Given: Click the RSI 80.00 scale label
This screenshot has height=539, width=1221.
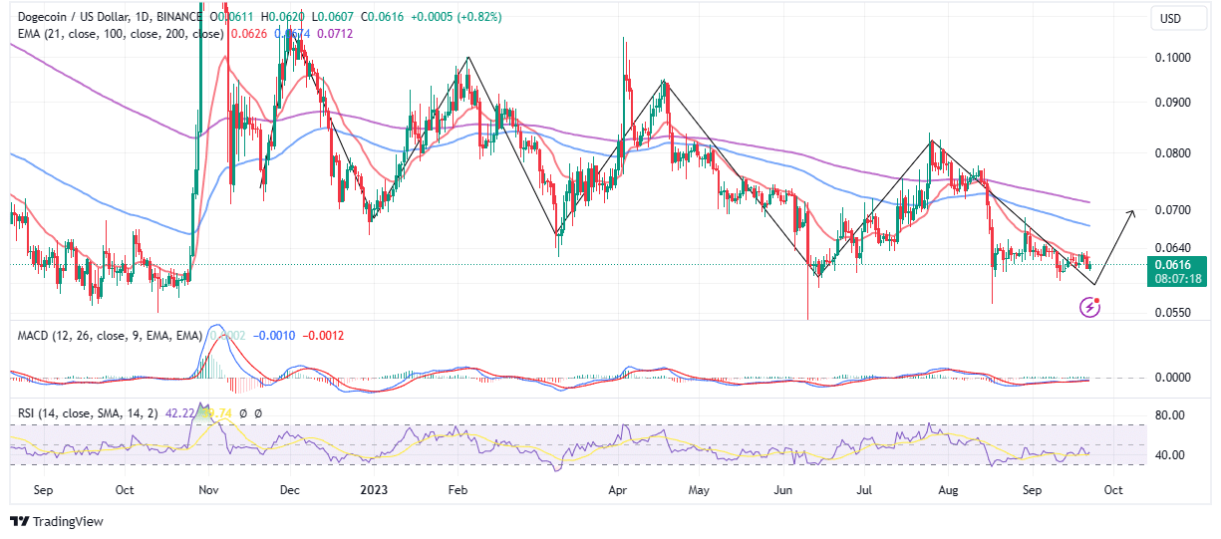Looking at the screenshot, I should tap(1171, 415).
